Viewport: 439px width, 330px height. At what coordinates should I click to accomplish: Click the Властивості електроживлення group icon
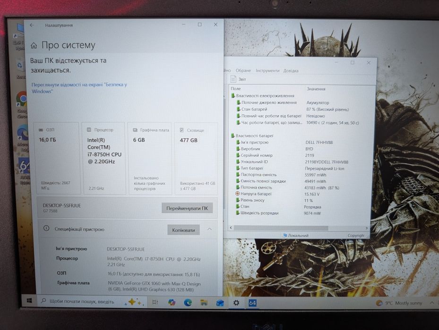pyautogui.click(x=233, y=96)
